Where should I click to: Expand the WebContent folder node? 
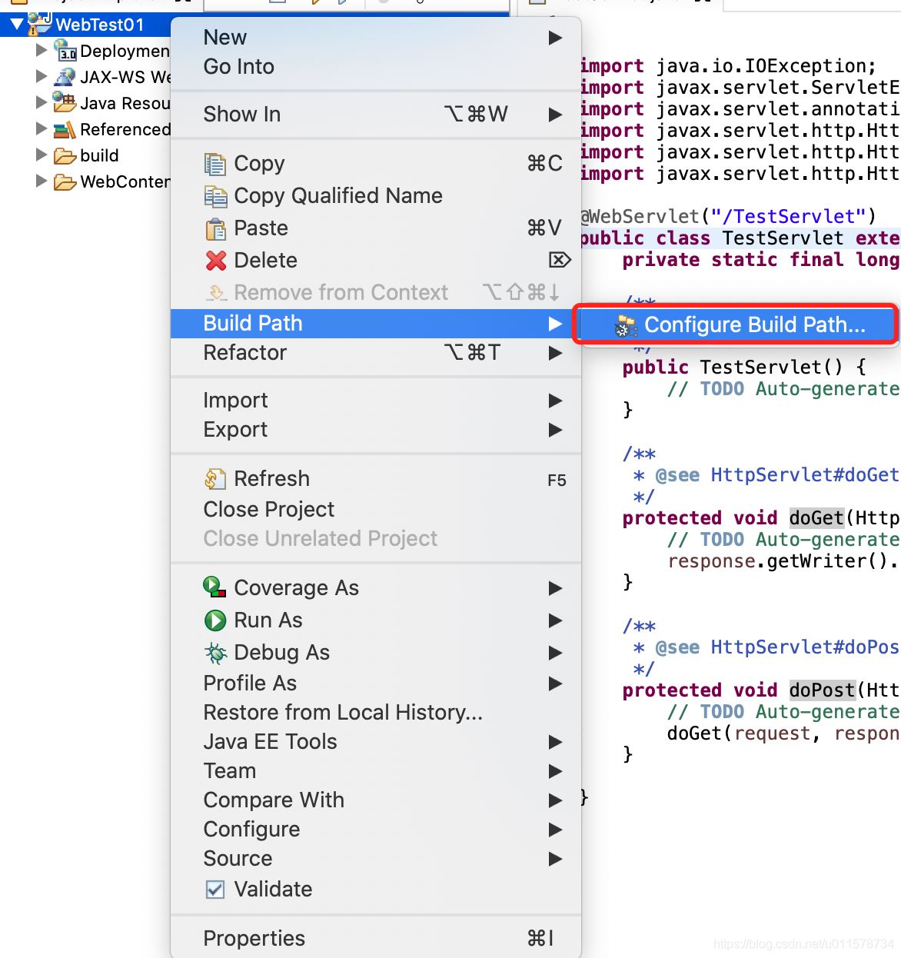pyautogui.click(x=42, y=181)
